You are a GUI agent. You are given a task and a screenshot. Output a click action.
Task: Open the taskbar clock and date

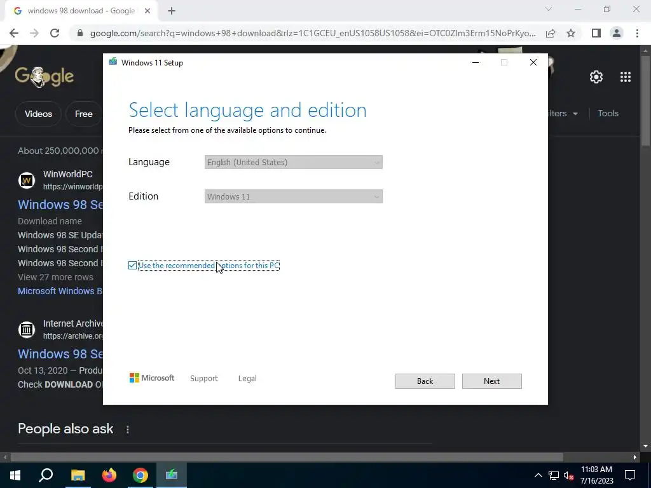coord(596,475)
